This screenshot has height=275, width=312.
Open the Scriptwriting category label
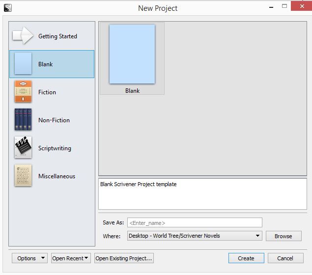tap(55, 148)
